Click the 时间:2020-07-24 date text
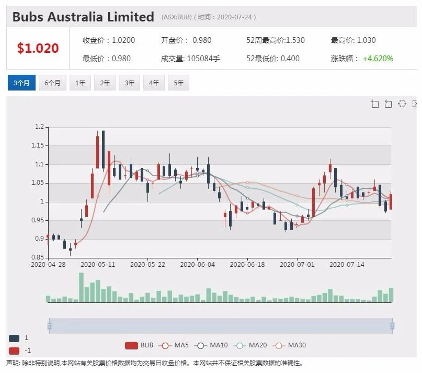The height and width of the screenshot is (373, 422). point(225,17)
